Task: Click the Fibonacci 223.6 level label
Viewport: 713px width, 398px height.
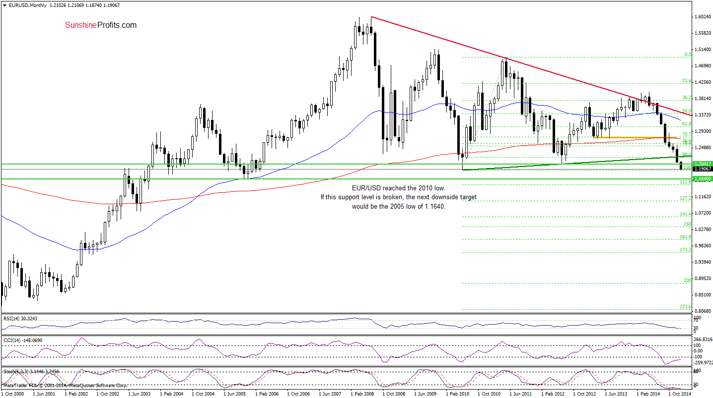Action: pos(686,307)
